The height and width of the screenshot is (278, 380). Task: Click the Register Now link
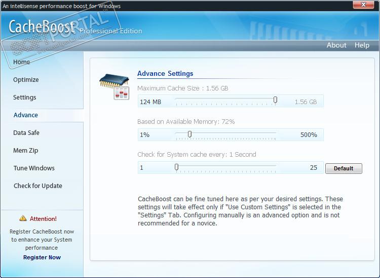click(42, 257)
